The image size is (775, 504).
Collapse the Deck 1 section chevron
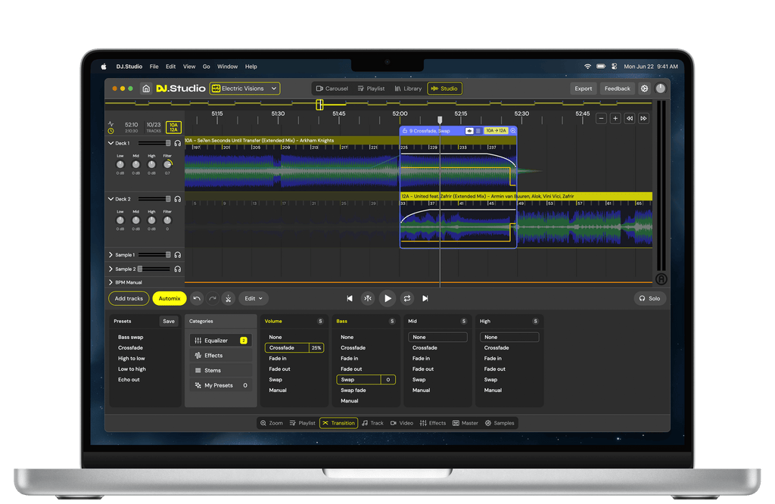click(110, 143)
